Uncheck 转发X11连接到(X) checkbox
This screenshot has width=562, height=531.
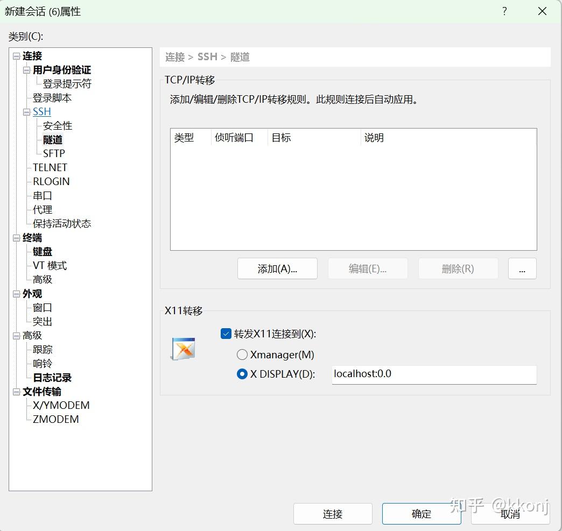pyautogui.click(x=226, y=334)
